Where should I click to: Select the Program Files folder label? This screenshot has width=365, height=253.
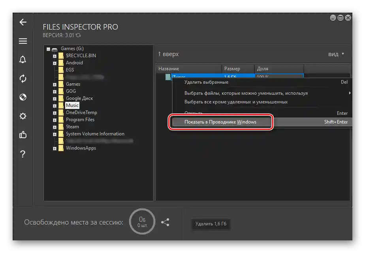pyautogui.click(x=80, y=120)
